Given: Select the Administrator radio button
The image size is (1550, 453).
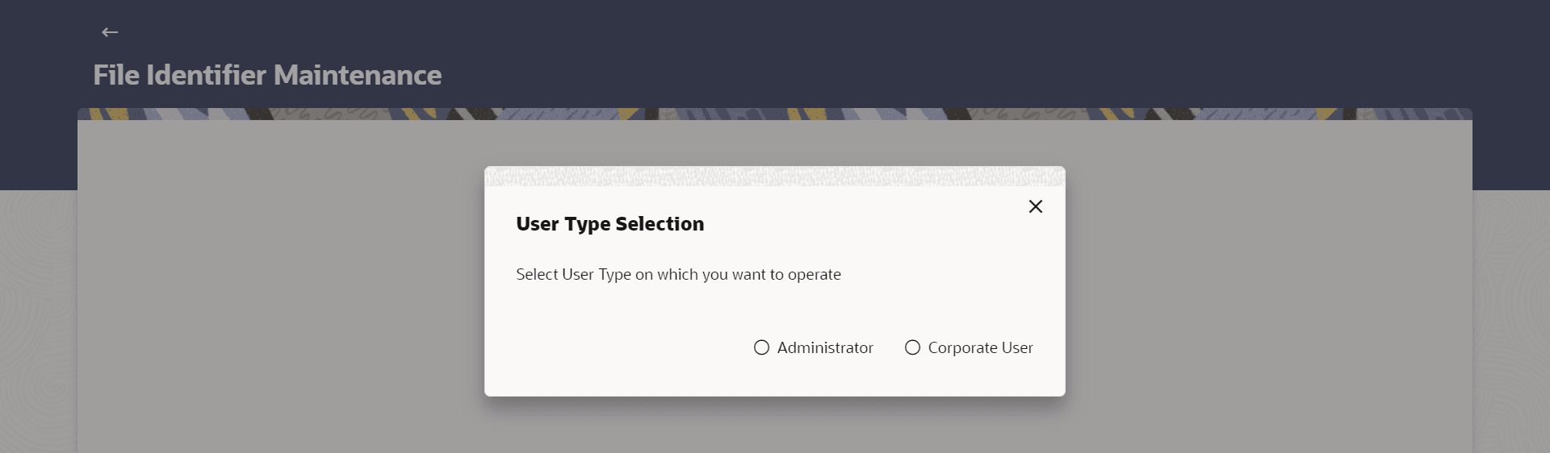Looking at the screenshot, I should click(x=761, y=347).
